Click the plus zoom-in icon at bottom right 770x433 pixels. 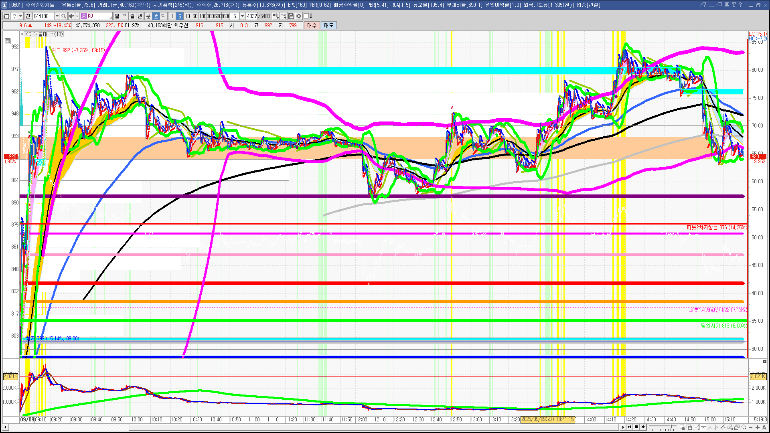[758, 427]
